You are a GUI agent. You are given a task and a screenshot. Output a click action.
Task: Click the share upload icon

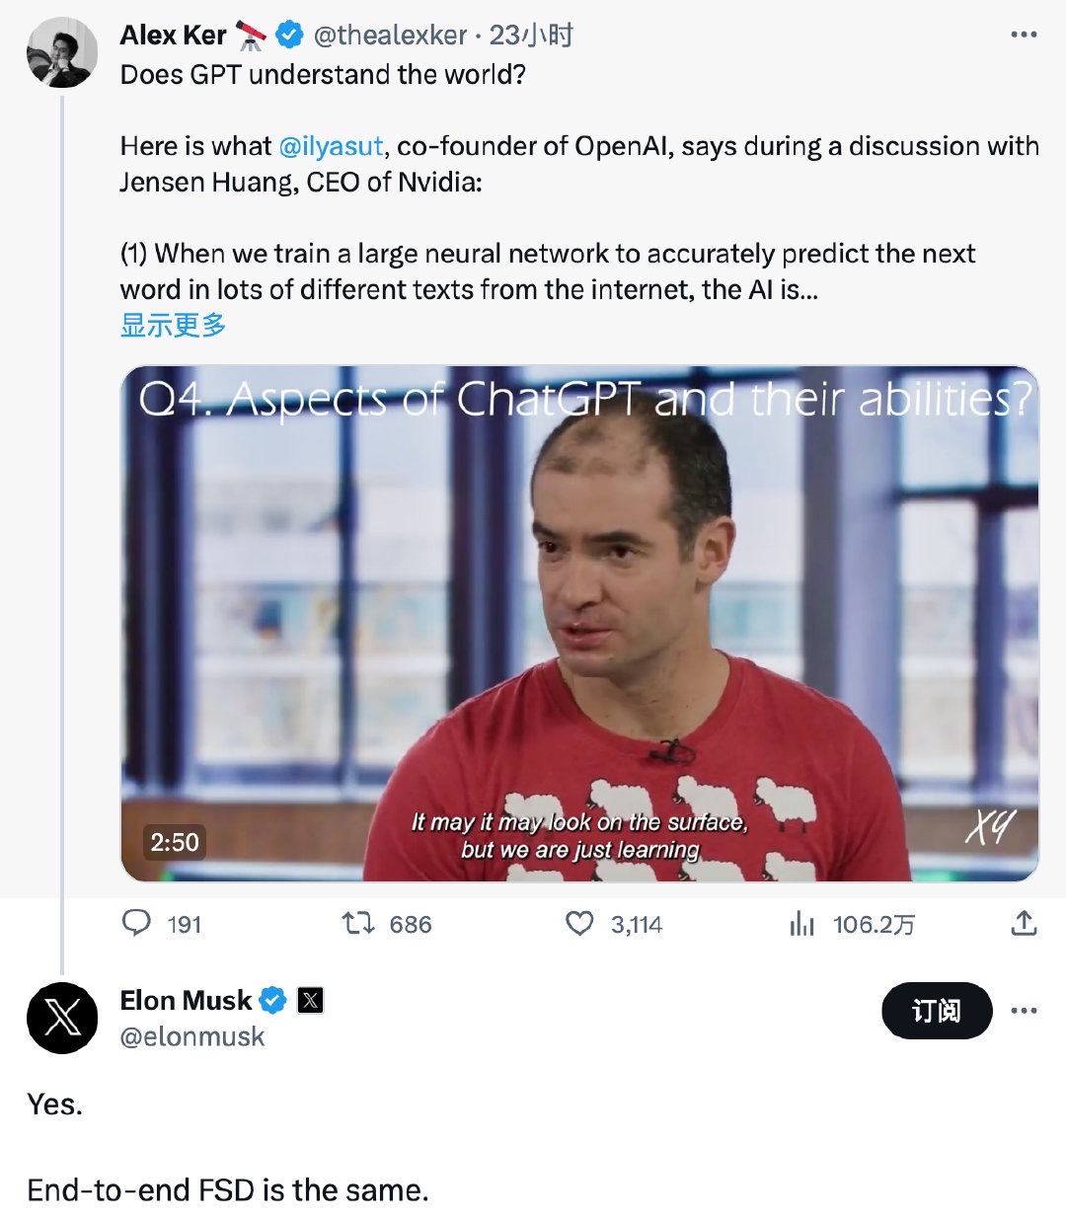click(x=1024, y=923)
